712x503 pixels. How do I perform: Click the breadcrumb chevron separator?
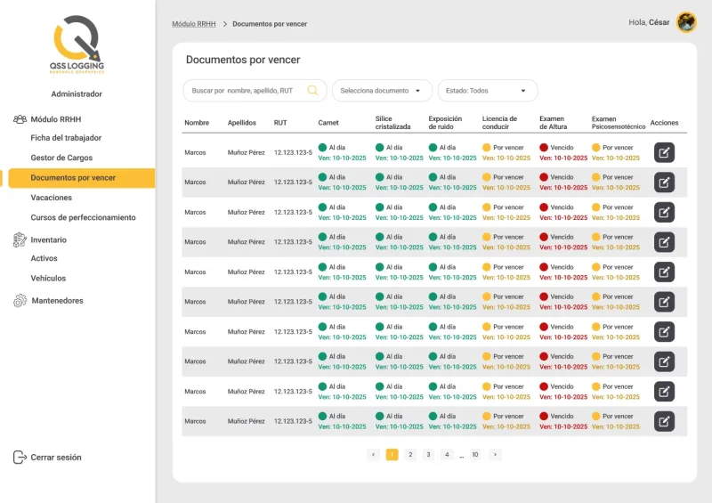pyautogui.click(x=225, y=24)
